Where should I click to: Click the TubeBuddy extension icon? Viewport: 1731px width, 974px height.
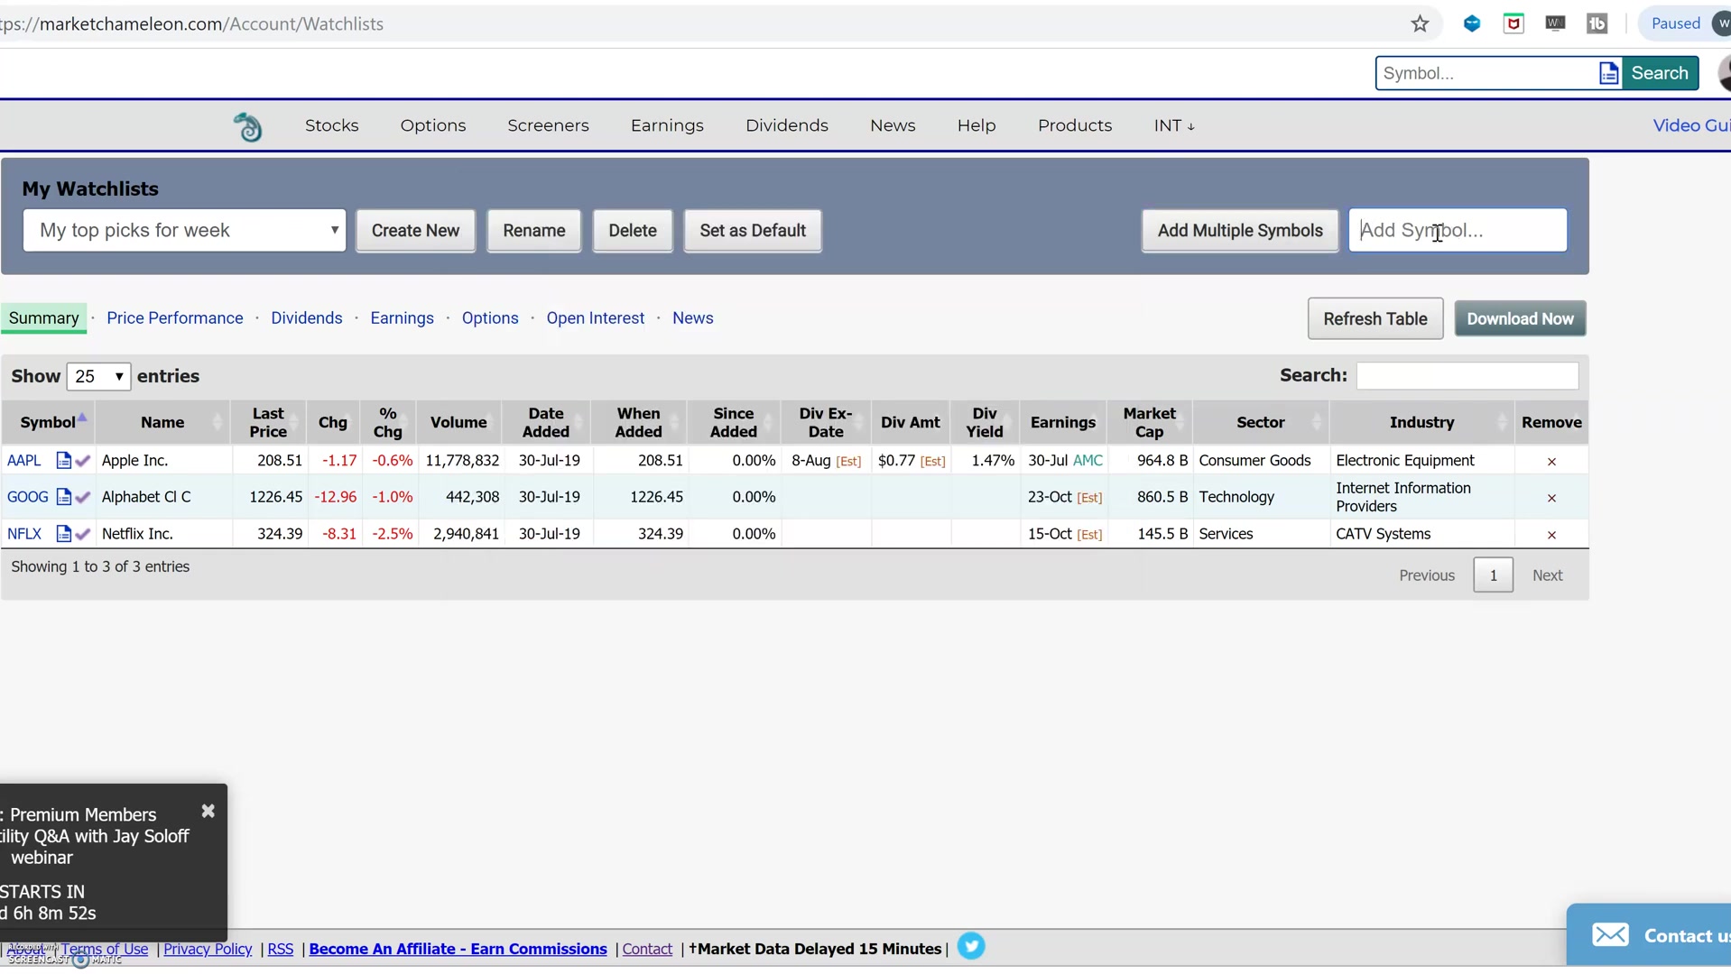point(1597,23)
